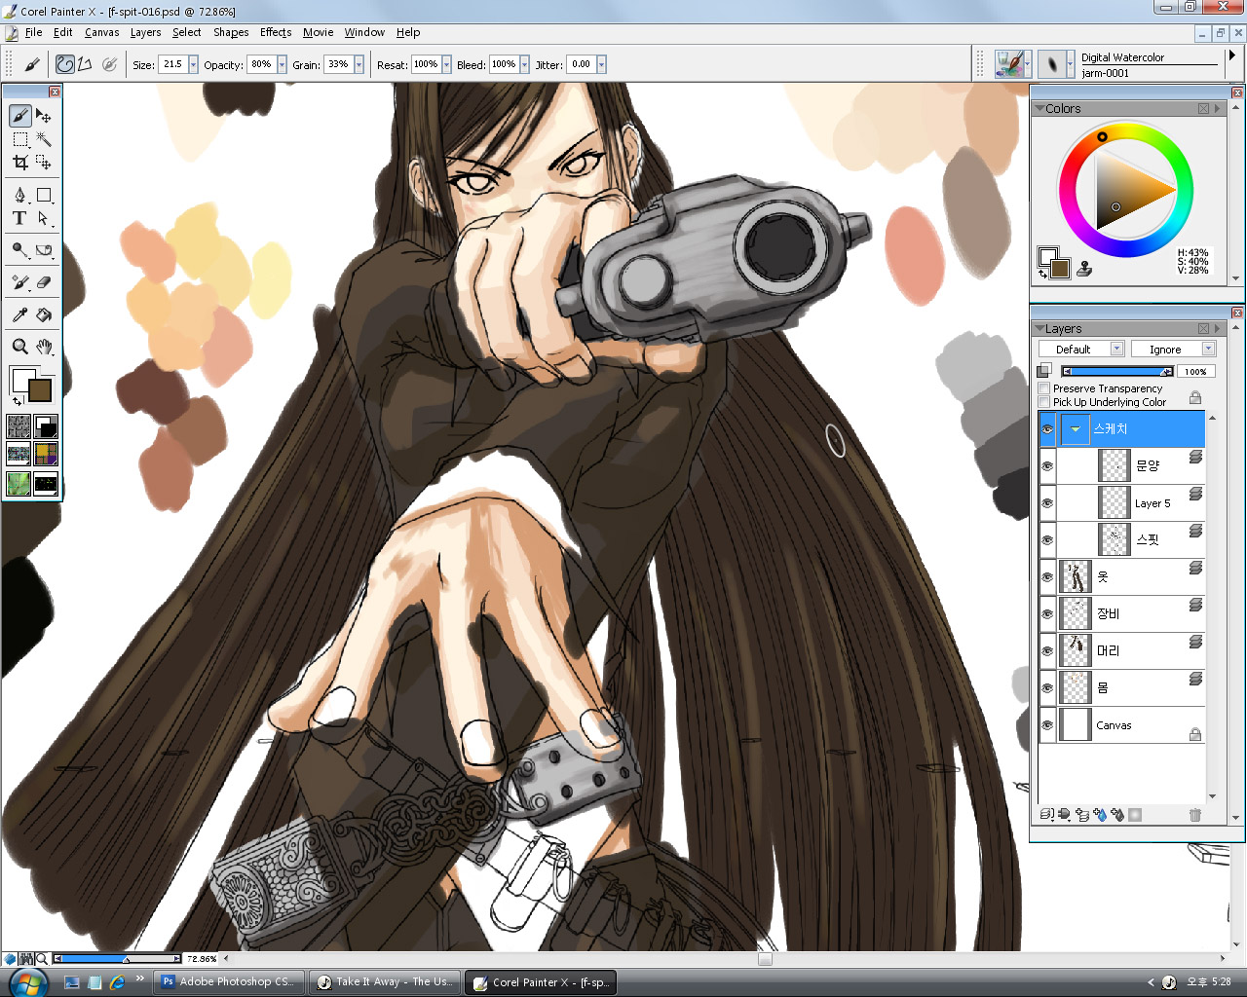Select the Shape Selection arrow tool
The width and height of the screenshot is (1247, 997).
point(44,219)
